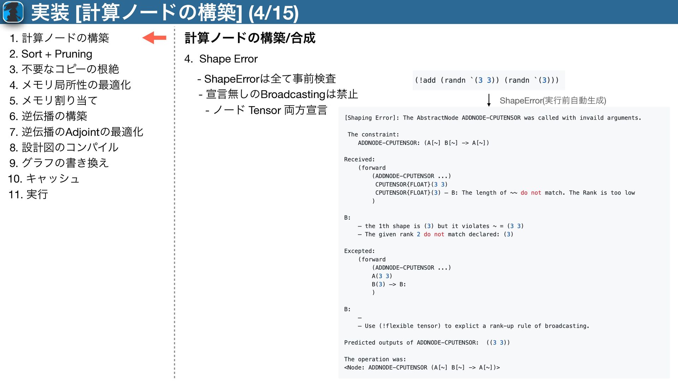Click the red arrow pointing at item 1
The height and width of the screenshot is (381, 678).
(154, 38)
